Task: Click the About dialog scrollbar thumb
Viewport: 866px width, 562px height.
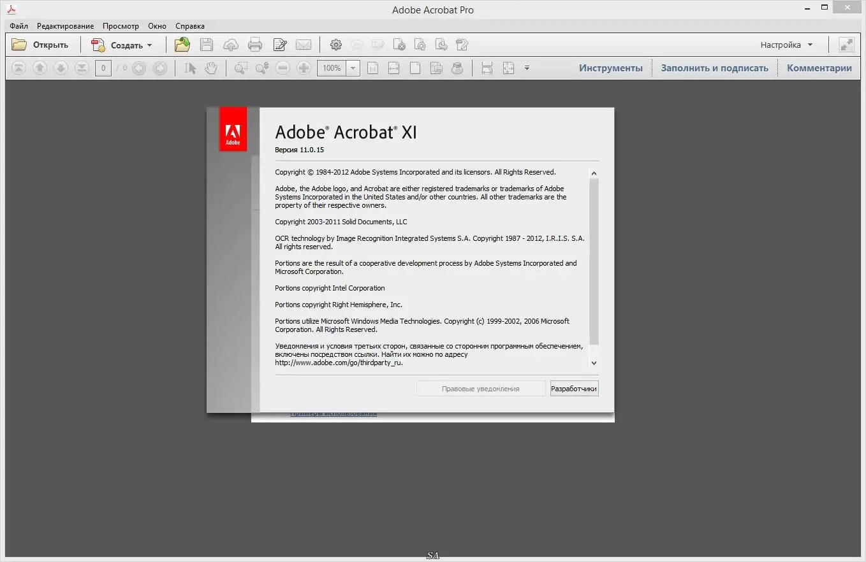Action: point(594,261)
